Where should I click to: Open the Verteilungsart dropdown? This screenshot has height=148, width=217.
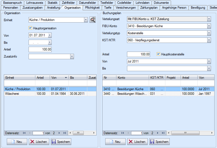click(209, 19)
